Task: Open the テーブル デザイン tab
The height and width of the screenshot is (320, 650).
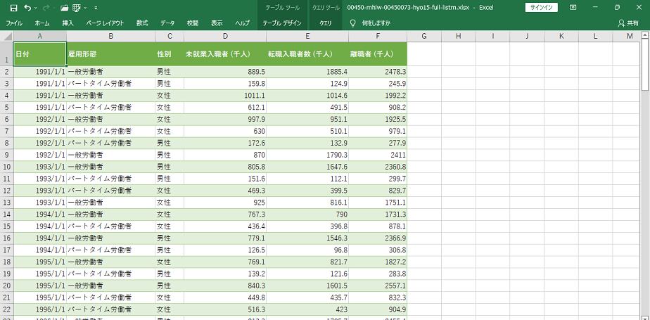Action: coord(281,23)
